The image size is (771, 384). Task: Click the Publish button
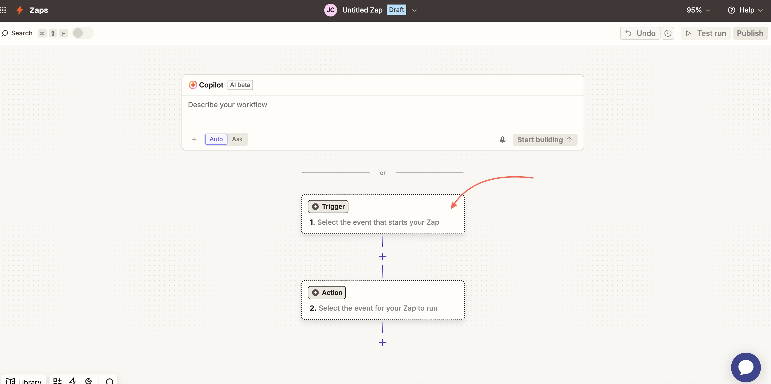pyautogui.click(x=750, y=33)
